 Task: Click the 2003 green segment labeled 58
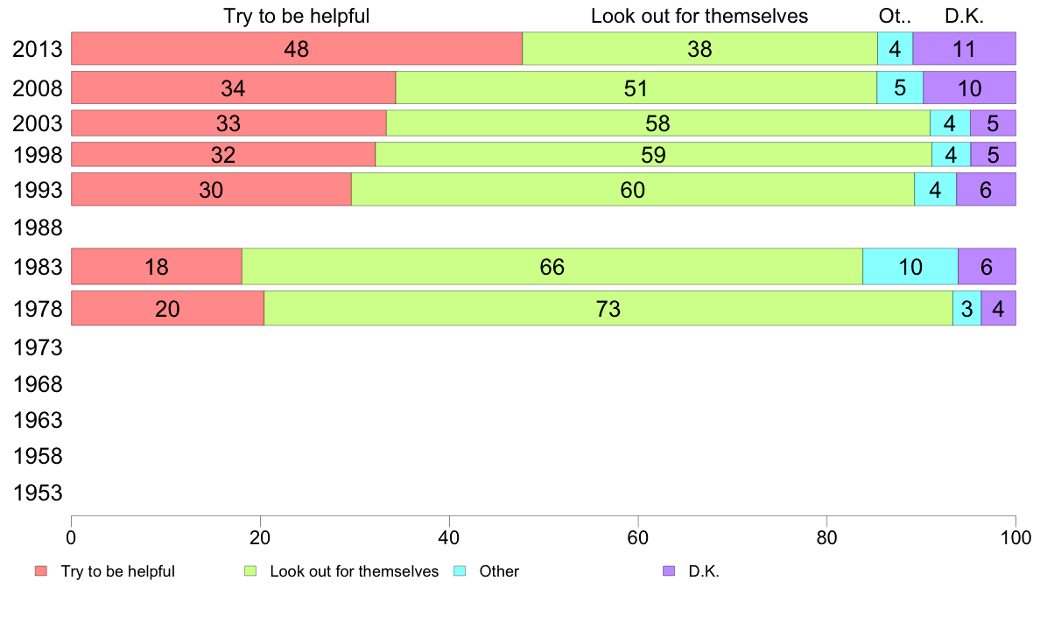(x=657, y=123)
